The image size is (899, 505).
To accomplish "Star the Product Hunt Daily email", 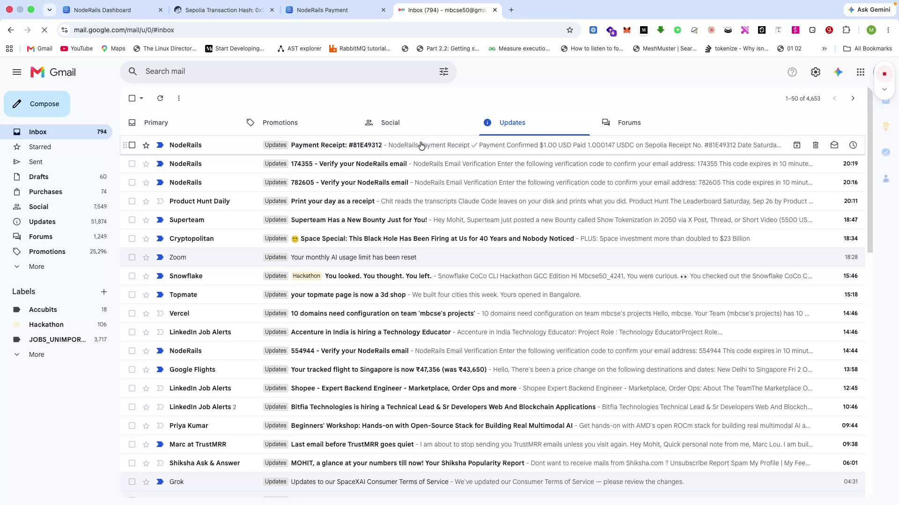I will pos(146,201).
